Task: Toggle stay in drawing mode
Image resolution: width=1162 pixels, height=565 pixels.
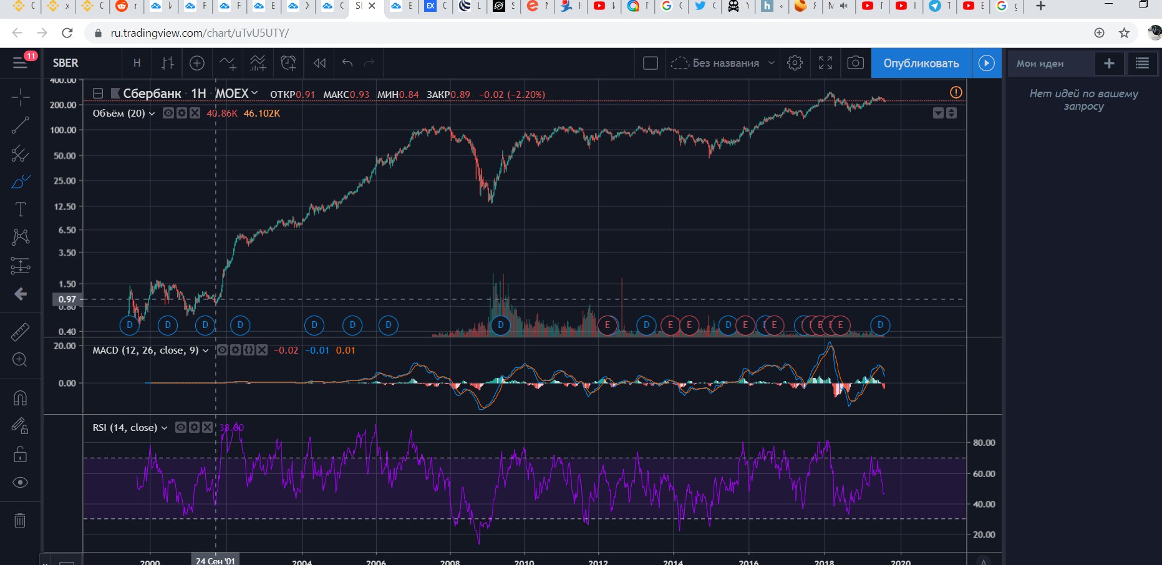Action: [x=20, y=426]
